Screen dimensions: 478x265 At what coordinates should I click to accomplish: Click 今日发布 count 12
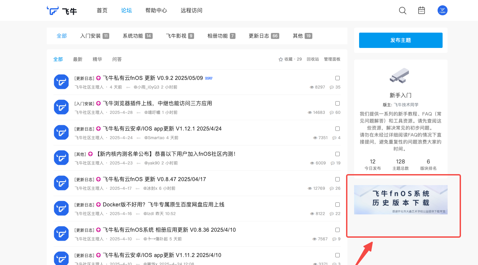pos(372,161)
